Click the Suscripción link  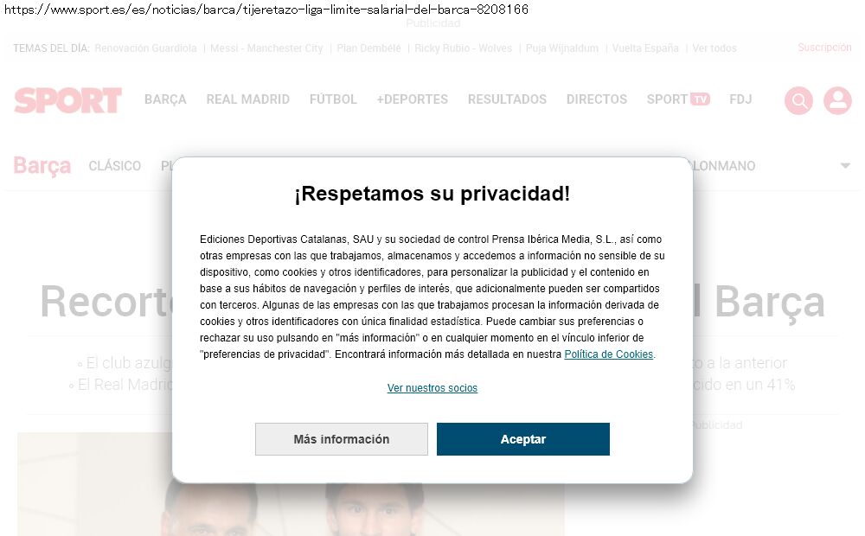824,48
